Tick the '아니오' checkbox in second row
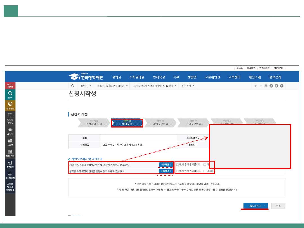 pos(205,171)
